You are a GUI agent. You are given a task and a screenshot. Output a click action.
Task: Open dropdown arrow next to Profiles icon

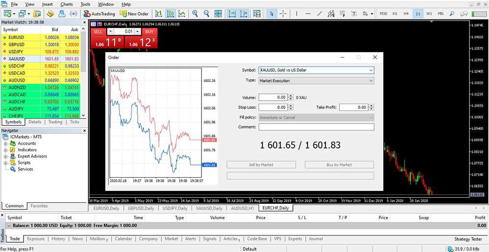click(29, 14)
